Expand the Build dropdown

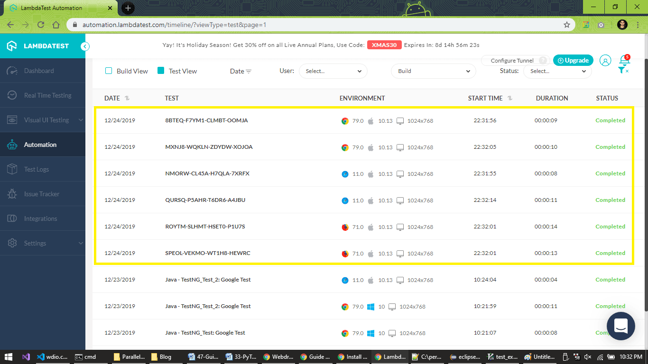click(433, 71)
